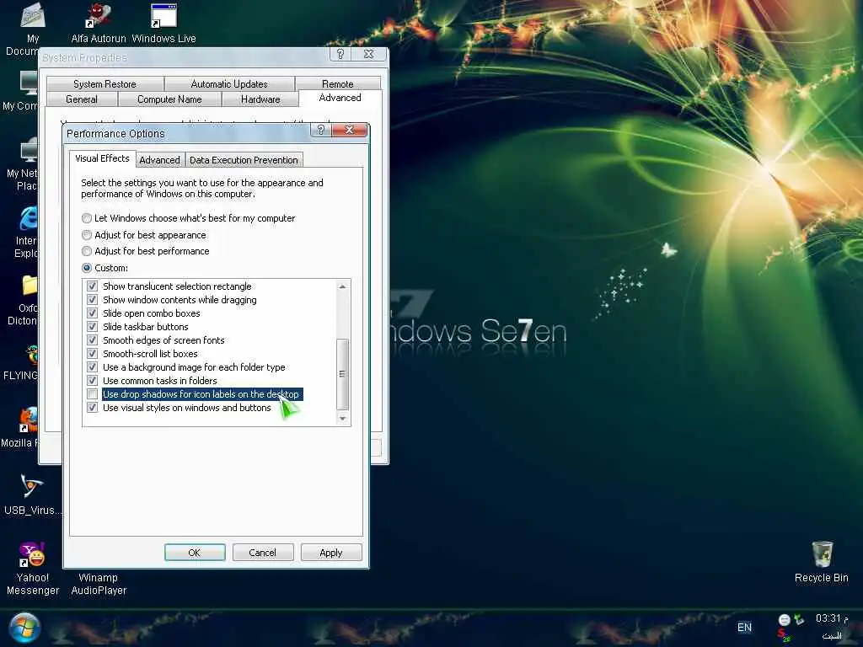Click System Properties help question-mark button
This screenshot has width=863, height=647.
click(x=340, y=54)
